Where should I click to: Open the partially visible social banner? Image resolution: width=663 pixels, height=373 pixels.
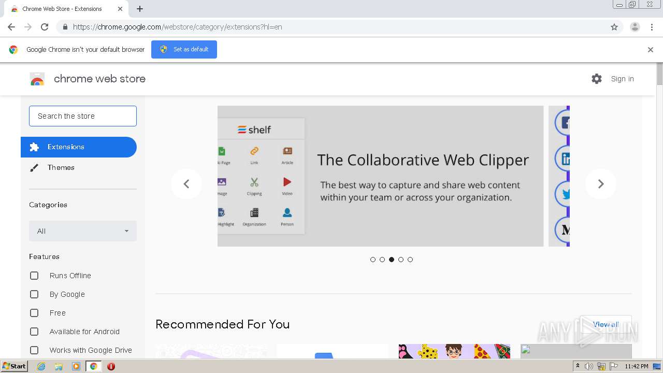point(559,176)
